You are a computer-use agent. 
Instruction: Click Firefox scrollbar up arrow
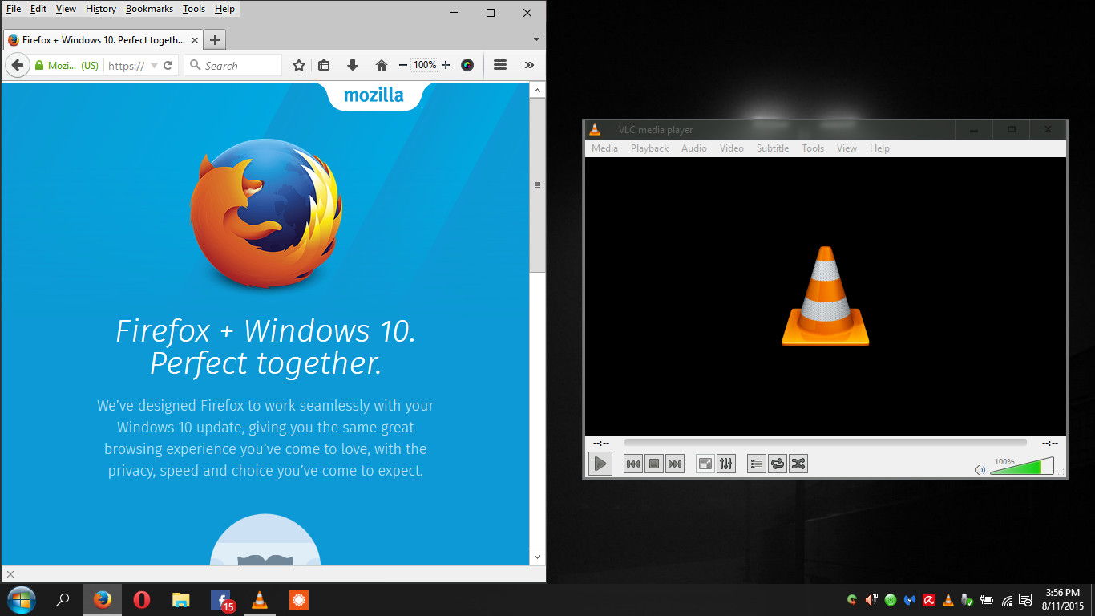click(537, 90)
